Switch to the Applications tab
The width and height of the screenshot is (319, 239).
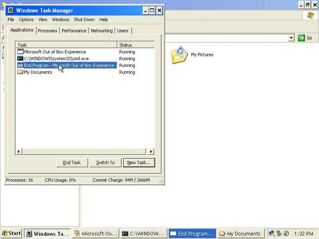coord(22,30)
